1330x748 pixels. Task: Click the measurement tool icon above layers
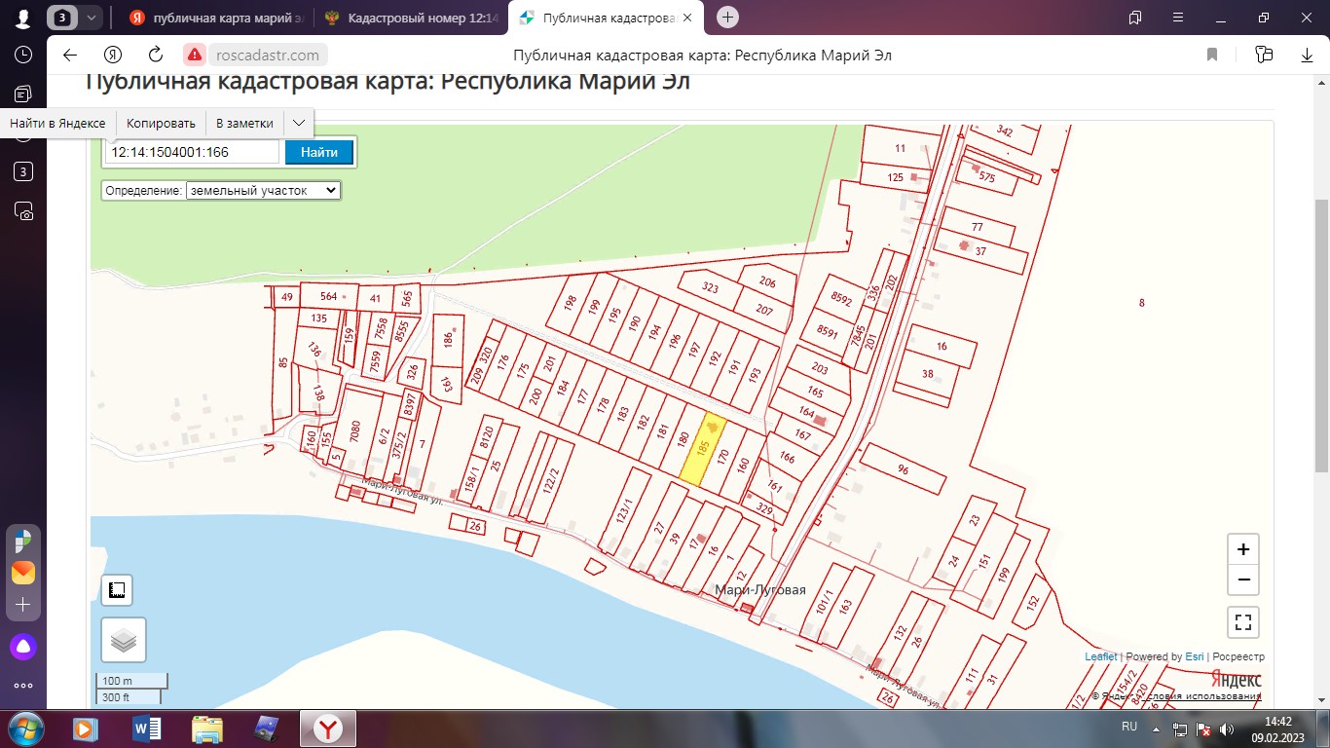point(118,590)
